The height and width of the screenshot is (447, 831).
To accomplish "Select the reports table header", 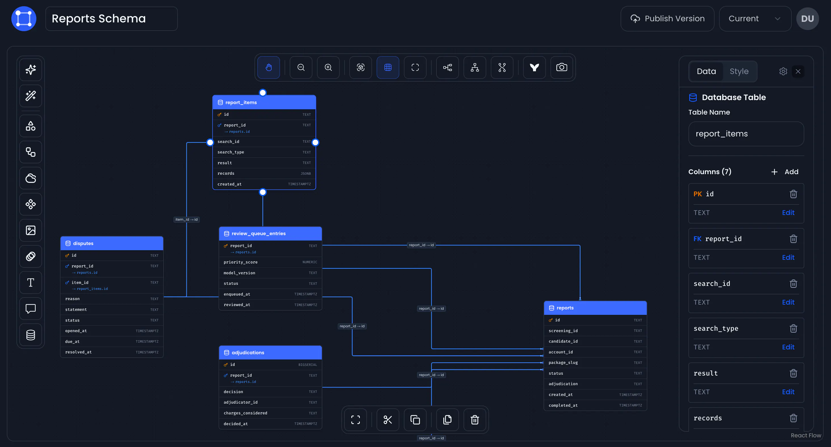I will click(x=595, y=308).
